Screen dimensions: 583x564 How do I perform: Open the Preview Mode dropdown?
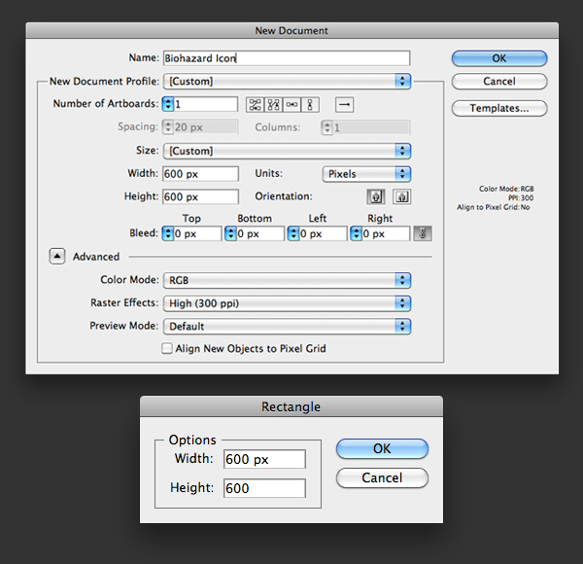point(287,327)
